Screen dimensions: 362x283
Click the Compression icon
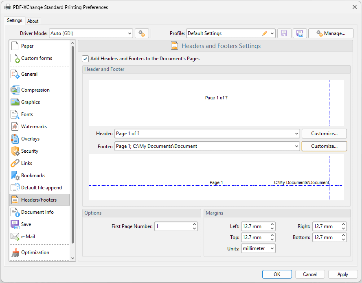click(15, 90)
